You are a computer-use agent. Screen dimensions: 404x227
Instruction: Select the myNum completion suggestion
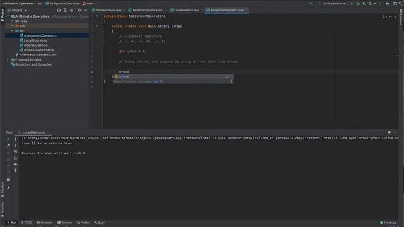click(173, 76)
